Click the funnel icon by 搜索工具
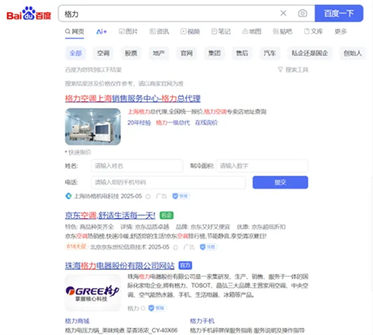 coord(280,69)
